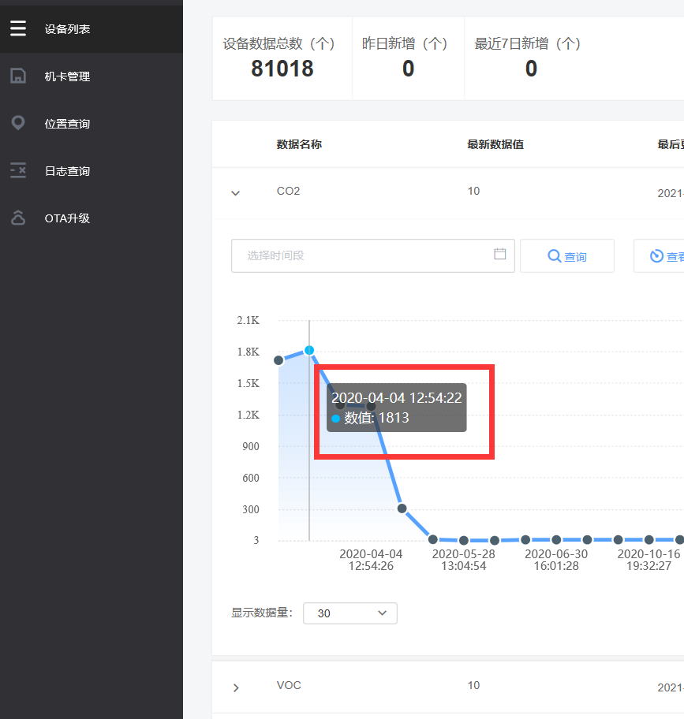Collapse the CO2 data row chevron
This screenshot has height=719, width=684.
coord(235,192)
